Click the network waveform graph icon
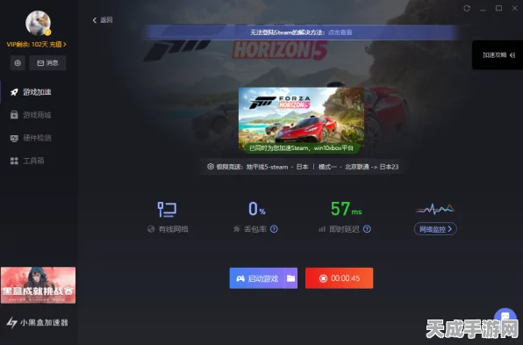The width and height of the screenshot is (523, 345). [435, 209]
